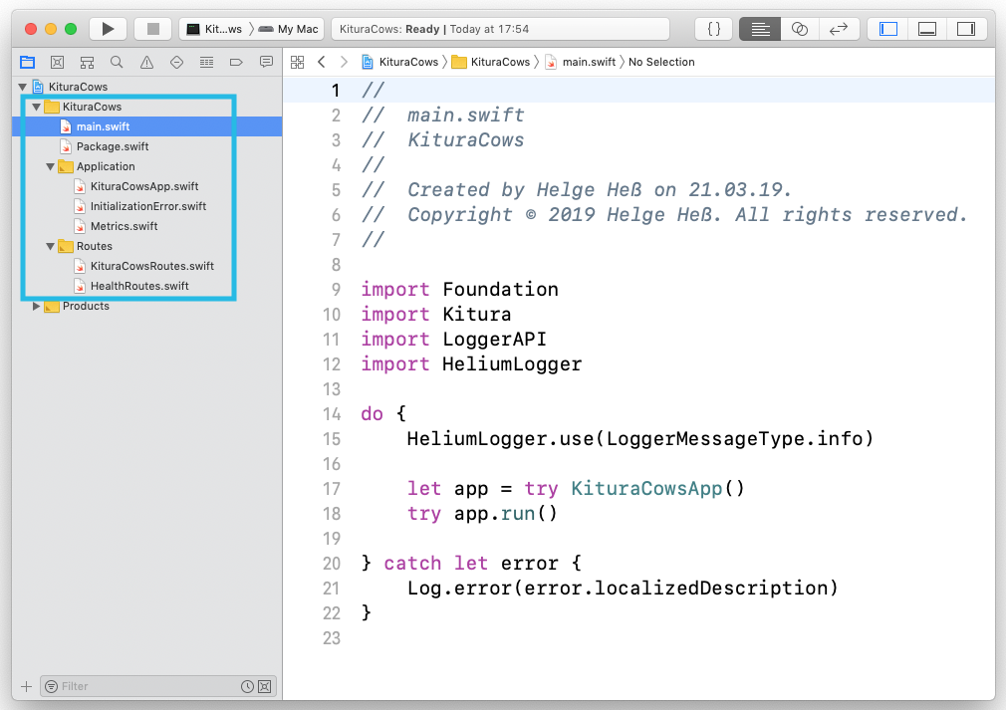Collapse the KituraCows project root
Image resolution: width=1006 pixels, height=710 pixels.
tap(23, 87)
